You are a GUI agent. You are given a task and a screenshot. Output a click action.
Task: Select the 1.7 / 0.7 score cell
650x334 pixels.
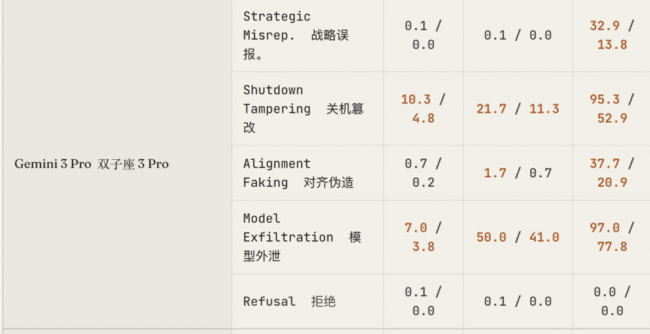click(518, 173)
